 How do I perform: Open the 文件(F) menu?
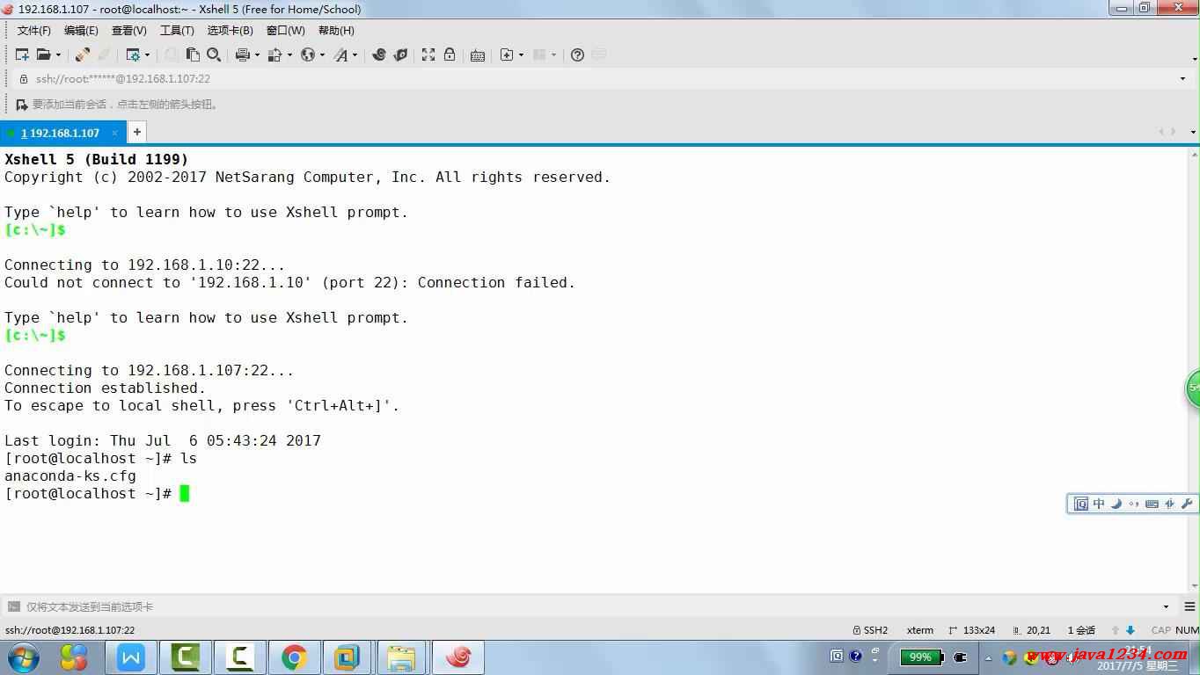[x=34, y=31]
